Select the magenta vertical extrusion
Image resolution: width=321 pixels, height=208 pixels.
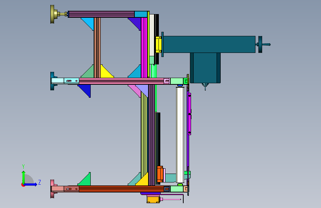[144, 47]
